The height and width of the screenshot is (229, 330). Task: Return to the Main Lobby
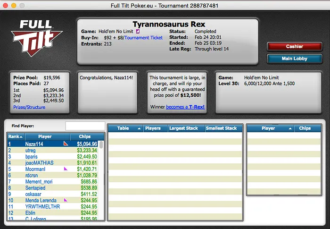tap(294, 59)
